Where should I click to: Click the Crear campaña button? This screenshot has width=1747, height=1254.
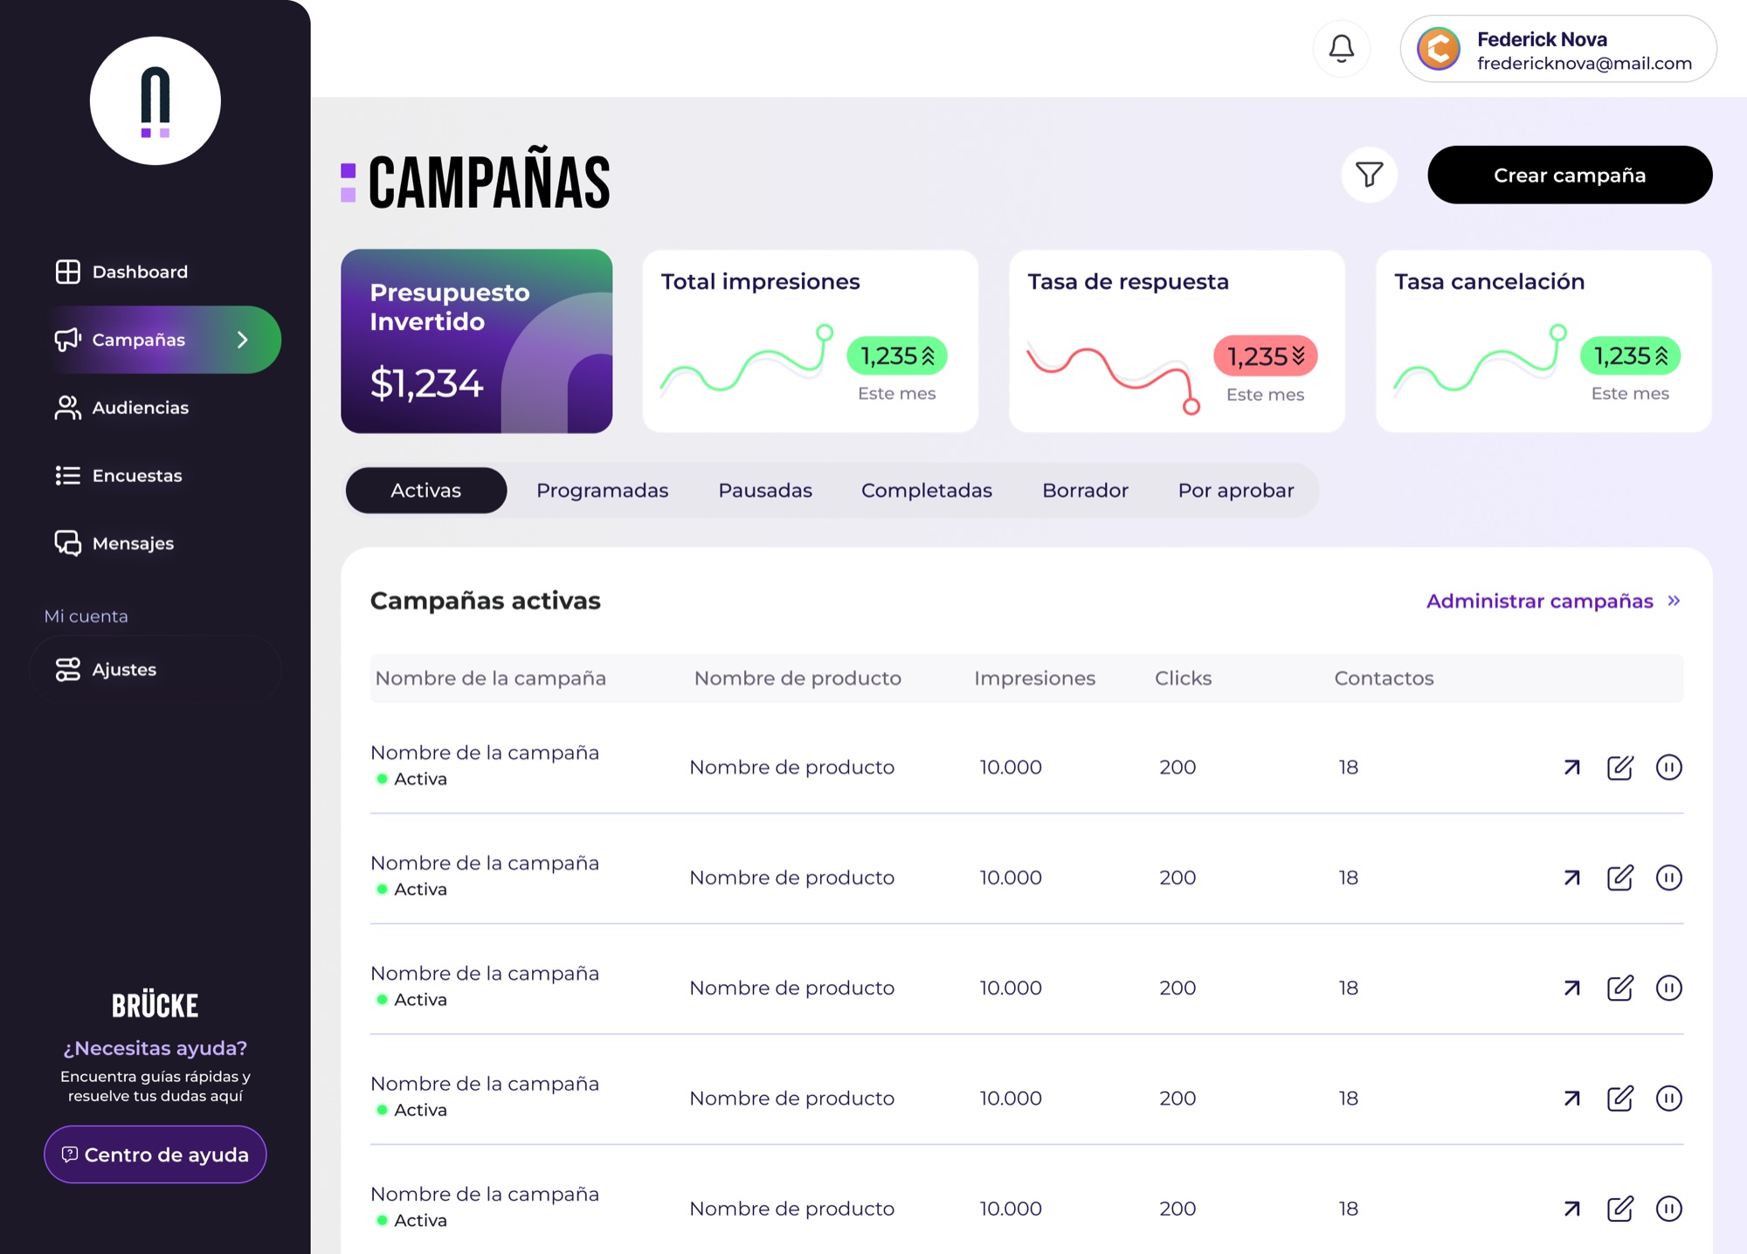click(1570, 175)
